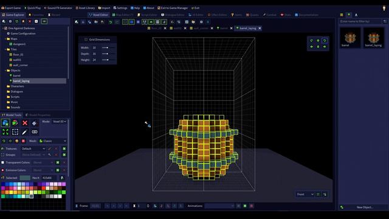This screenshot has width=389, height=219.
Task: Adjust the Height slider
Action: [x=108, y=60]
